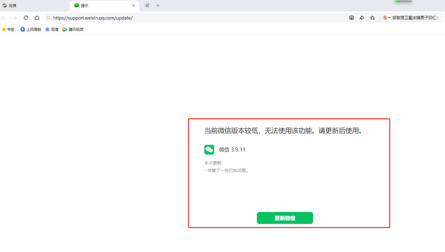Select the 提示 tab
The width and height of the screenshot is (445, 252).
click(x=104, y=5)
